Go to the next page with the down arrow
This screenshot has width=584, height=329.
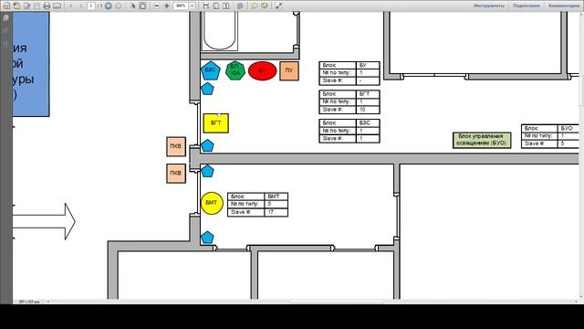pyautogui.click(x=81, y=5)
